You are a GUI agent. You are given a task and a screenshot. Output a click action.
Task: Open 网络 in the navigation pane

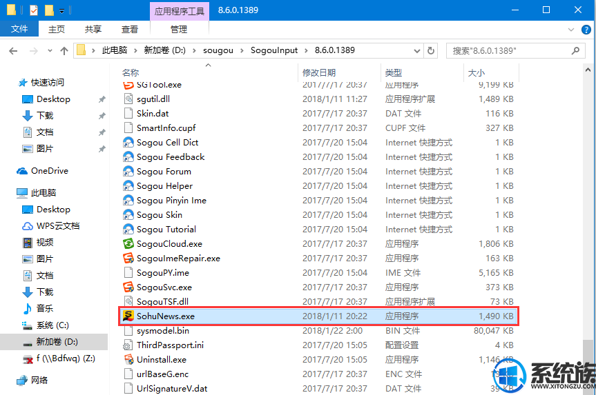click(x=39, y=380)
